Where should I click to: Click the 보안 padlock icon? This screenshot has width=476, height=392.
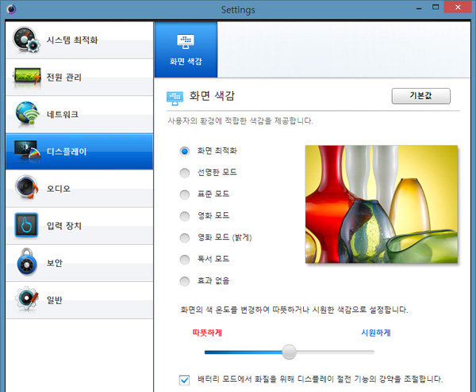[x=27, y=262]
